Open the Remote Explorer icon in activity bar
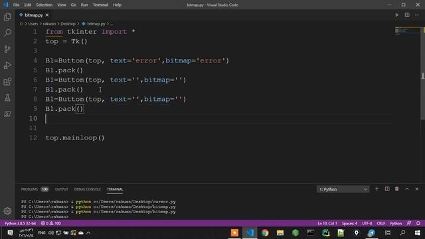Screen dimensions: 425x239 point(7,114)
